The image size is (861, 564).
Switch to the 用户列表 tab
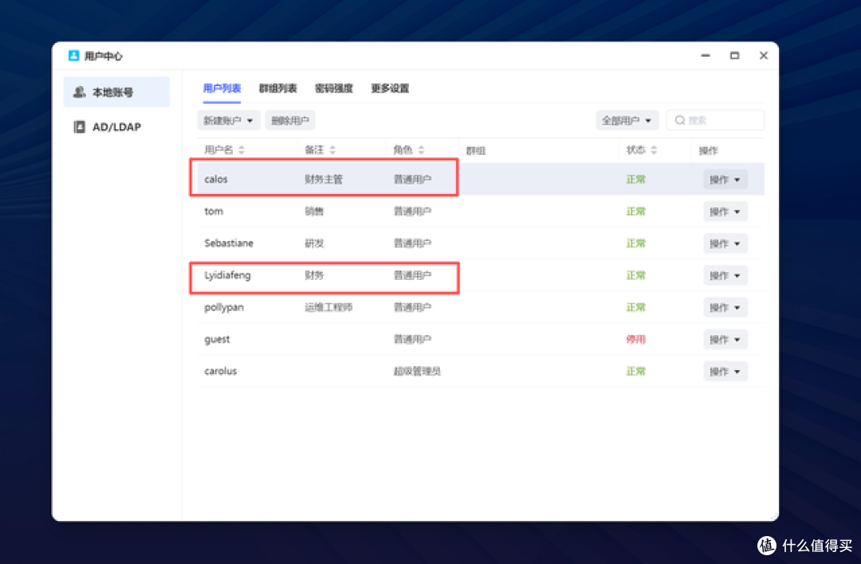tap(222, 89)
